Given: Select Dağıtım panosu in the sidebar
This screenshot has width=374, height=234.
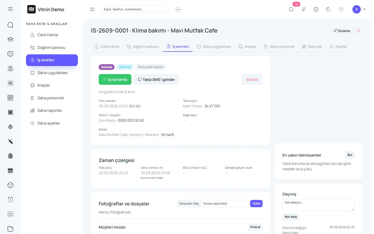Looking at the screenshot, I should [52, 48].
